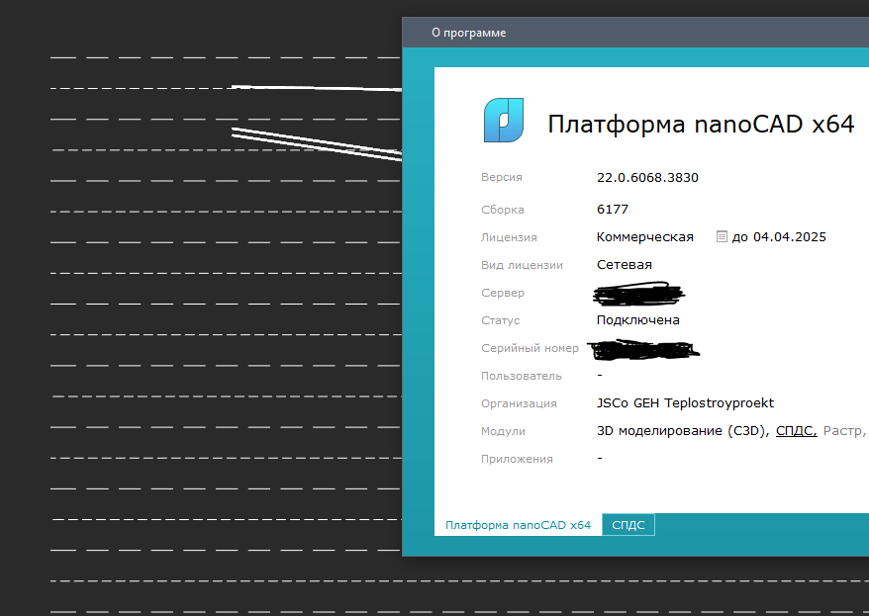Click the Пользователь label
Image resolution: width=869 pixels, height=616 pixels.
click(522, 376)
